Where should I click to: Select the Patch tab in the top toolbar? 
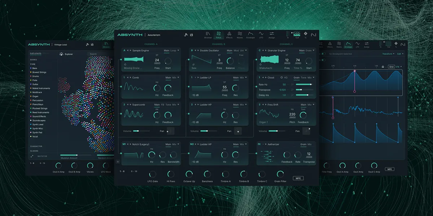[x=218, y=35]
